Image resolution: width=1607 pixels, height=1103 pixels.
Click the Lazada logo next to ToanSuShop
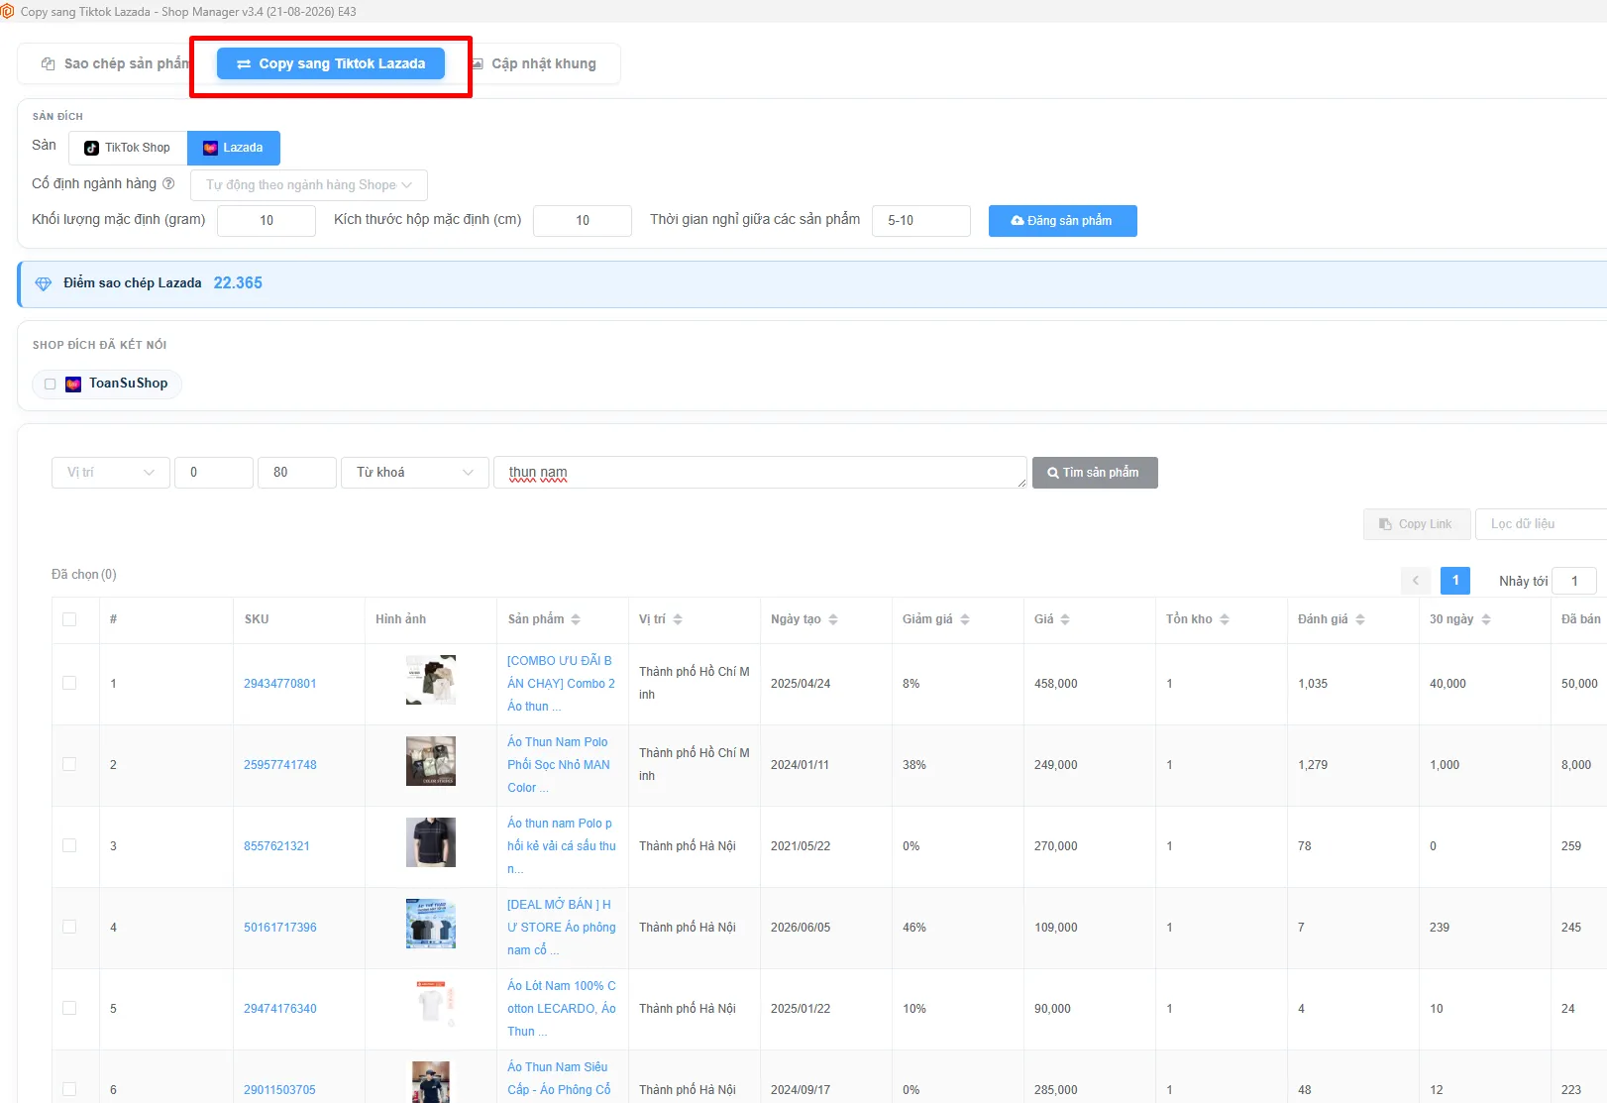click(x=73, y=384)
